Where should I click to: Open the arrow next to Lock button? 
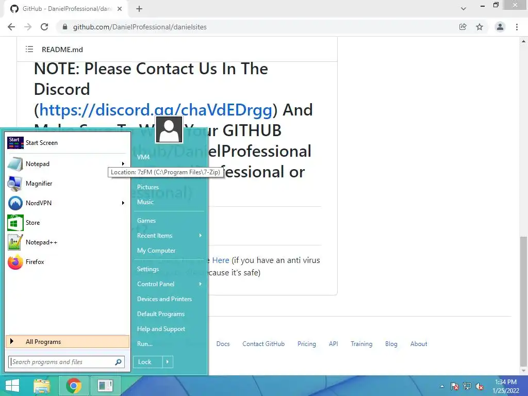click(168, 362)
